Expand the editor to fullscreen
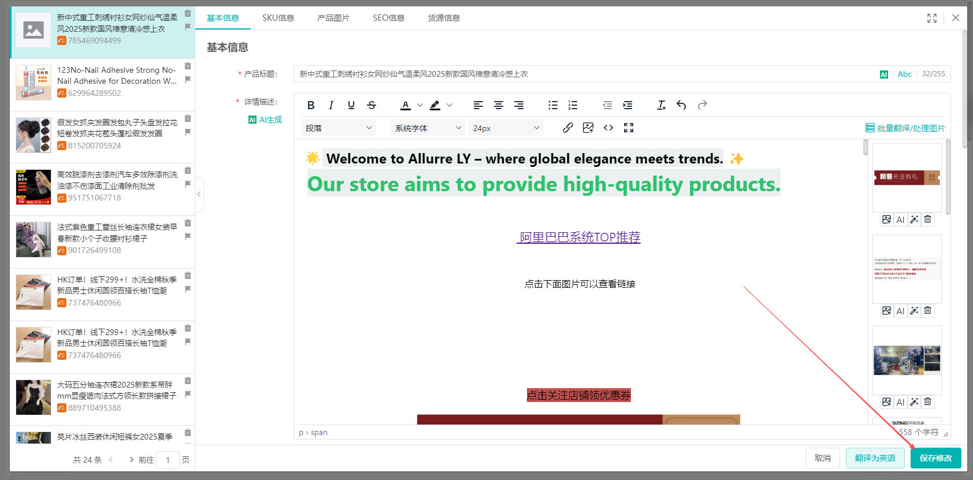Viewport: 973px width, 480px height. click(x=629, y=128)
